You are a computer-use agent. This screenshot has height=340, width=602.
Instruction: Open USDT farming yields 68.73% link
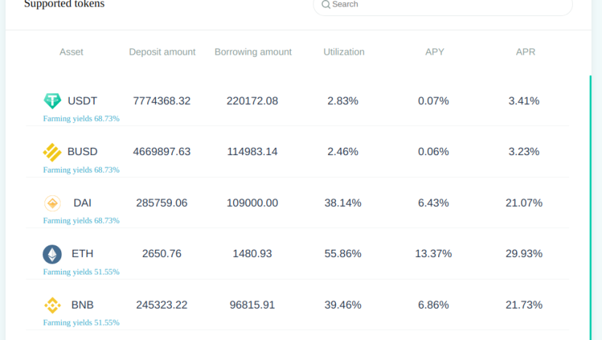click(81, 119)
